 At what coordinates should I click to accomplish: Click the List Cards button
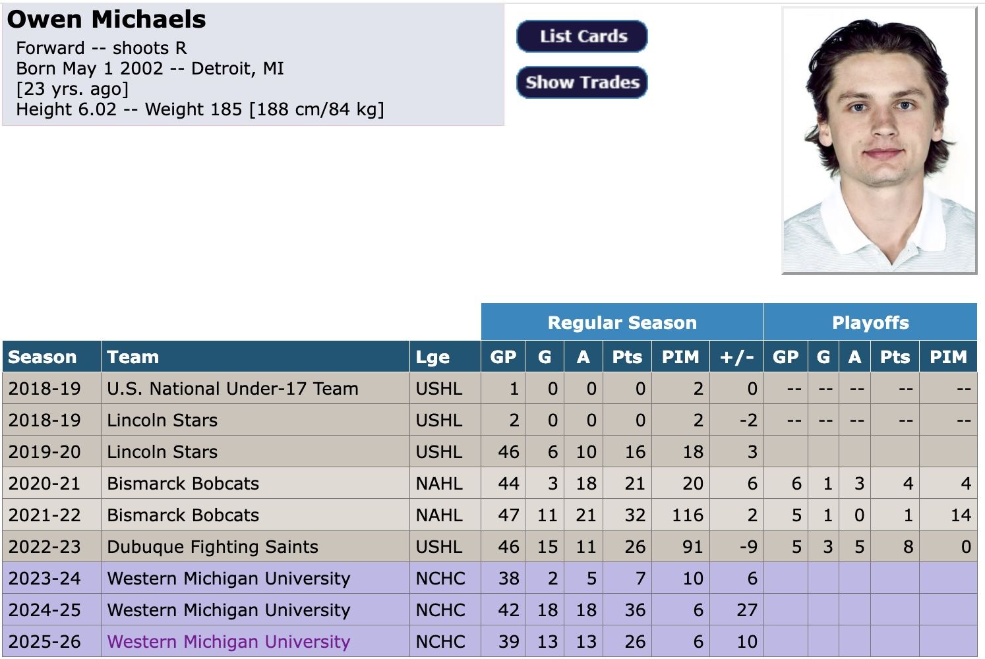coord(582,36)
